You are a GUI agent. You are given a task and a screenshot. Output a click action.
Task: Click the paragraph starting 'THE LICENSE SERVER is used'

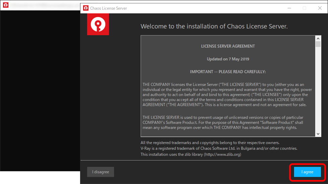coord(223,122)
